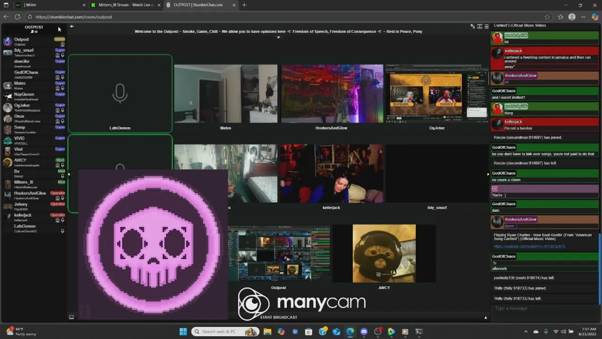The height and width of the screenshot is (339, 602).
Task: Go back with the browser back arrow
Action: click(6, 17)
